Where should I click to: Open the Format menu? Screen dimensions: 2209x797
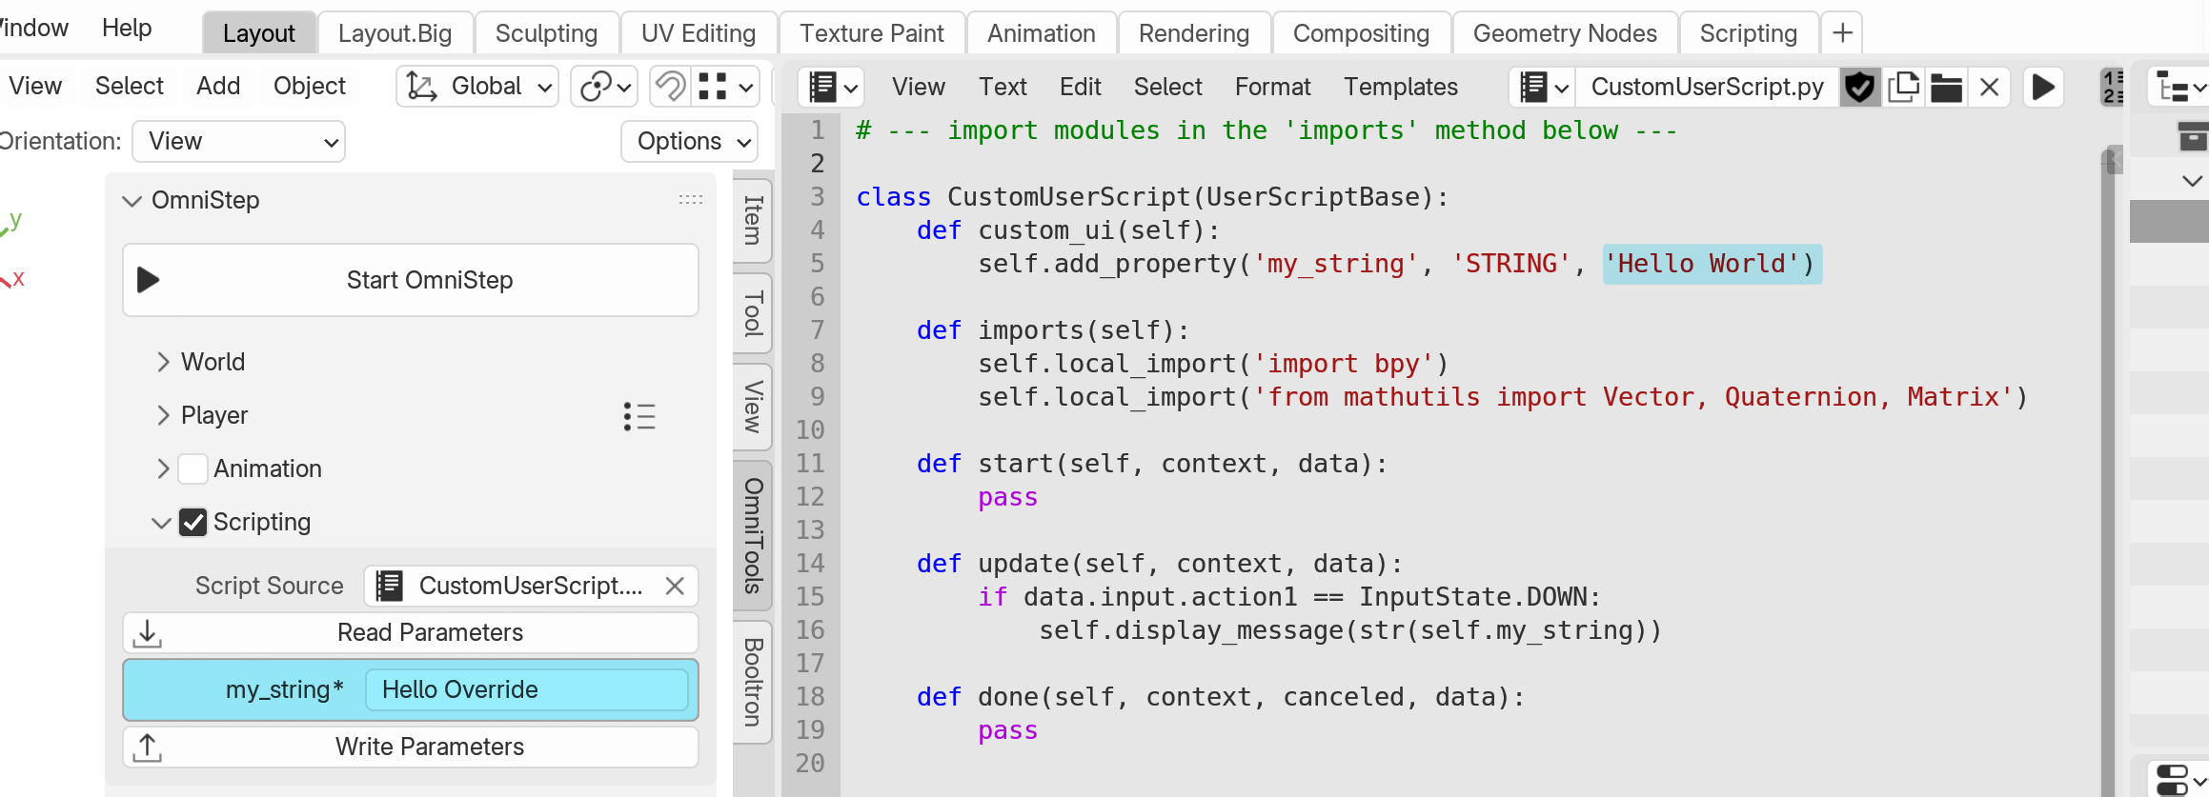click(x=1272, y=87)
